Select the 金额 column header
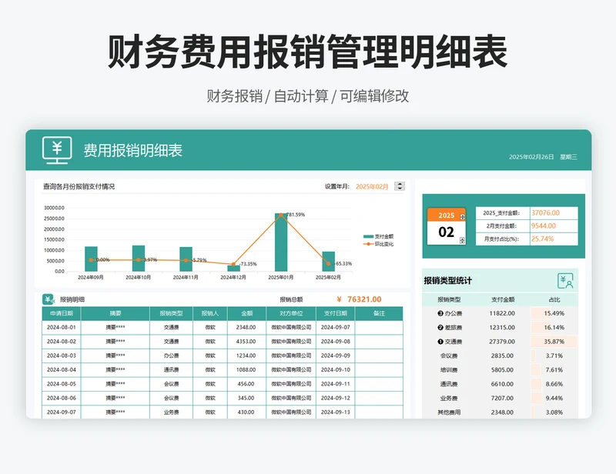616x474 pixels. click(x=246, y=313)
